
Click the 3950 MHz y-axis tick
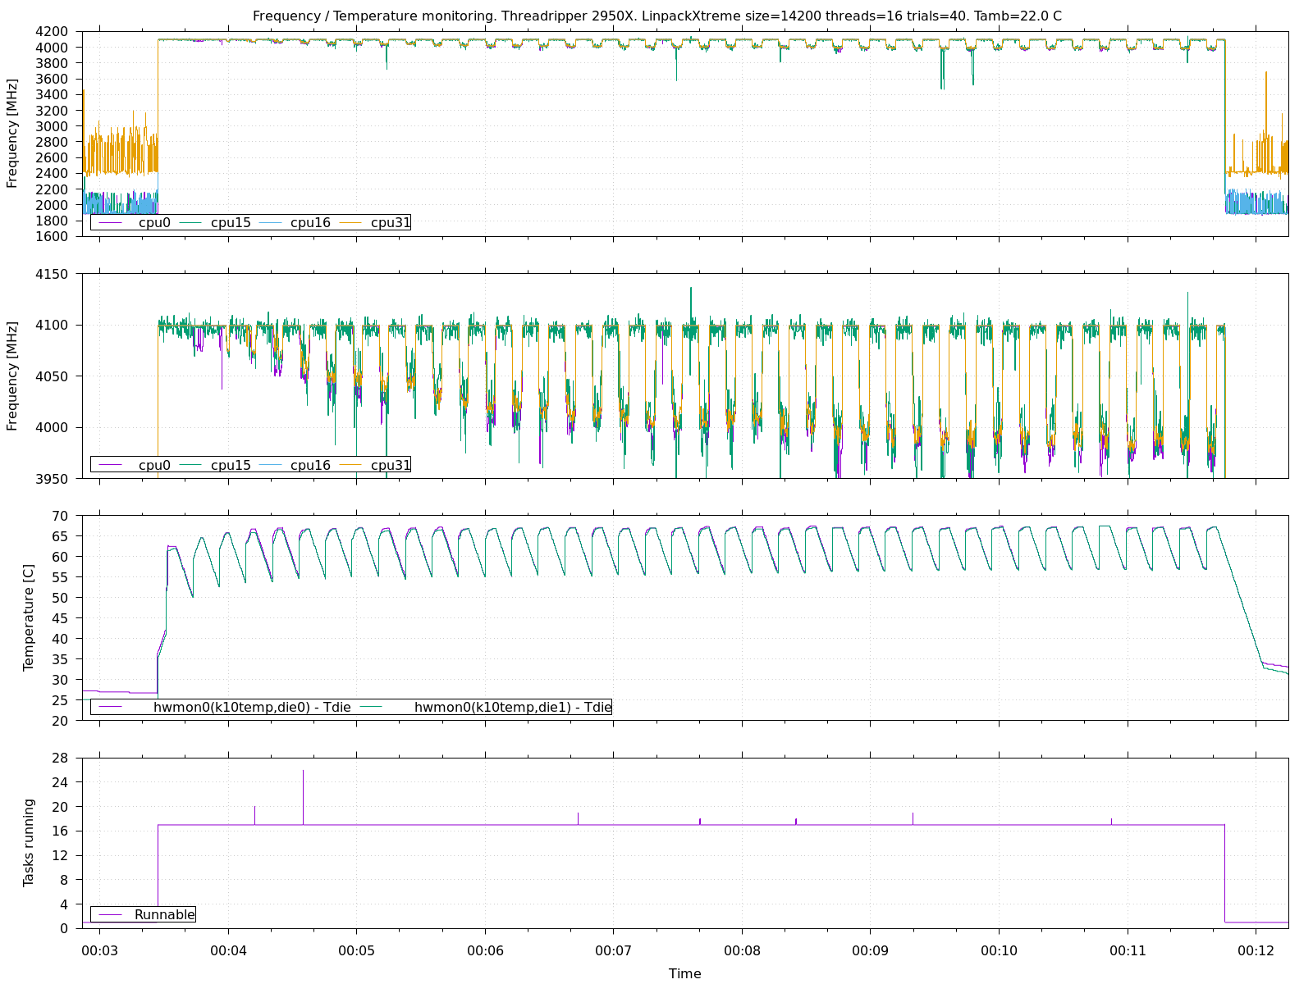point(53,478)
